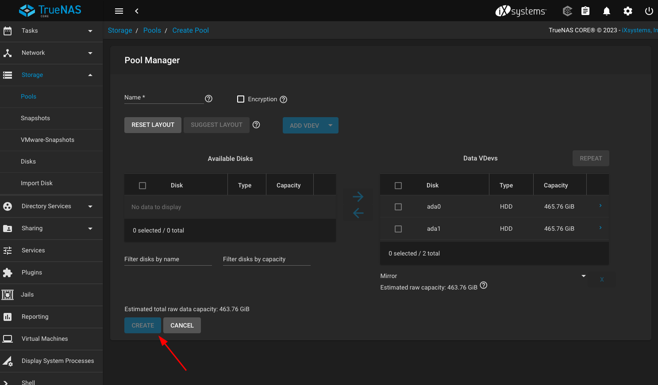Go to Pools breadcrumb link
This screenshot has height=385, width=658.
click(152, 30)
